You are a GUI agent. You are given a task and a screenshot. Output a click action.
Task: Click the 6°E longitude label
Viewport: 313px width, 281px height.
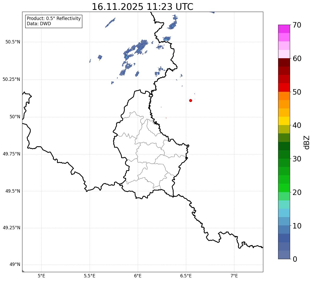click(138, 276)
